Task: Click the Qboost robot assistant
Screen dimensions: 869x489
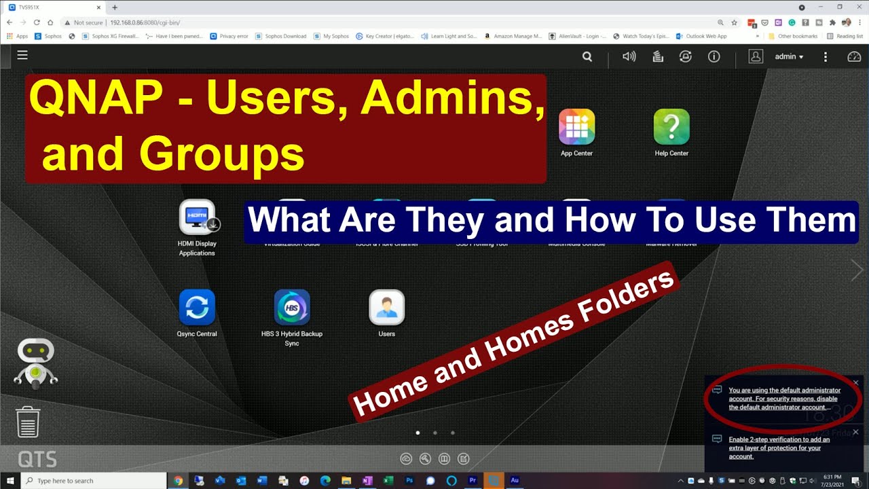Action: pyautogui.click(x=35, y=364)
